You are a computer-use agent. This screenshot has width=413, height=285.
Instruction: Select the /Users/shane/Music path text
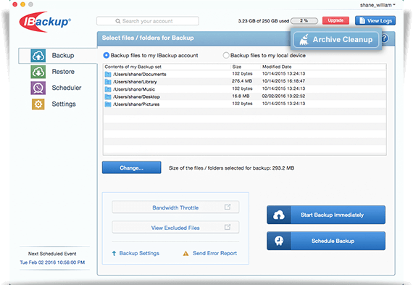pyautogui.click(x=134, y=89)
